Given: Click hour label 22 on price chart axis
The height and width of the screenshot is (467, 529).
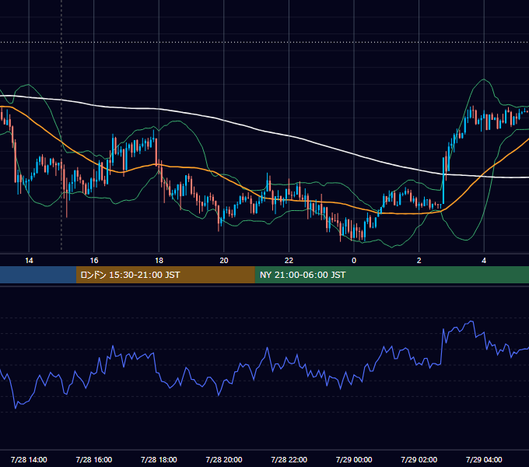Looking at the screenshot, I should pos(289,260).
